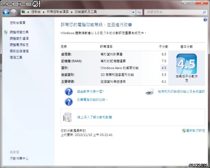Click the 基本分數 column header
Viewport: 210px width, 168px height.
pyautogui.click(x=187, y=47)
